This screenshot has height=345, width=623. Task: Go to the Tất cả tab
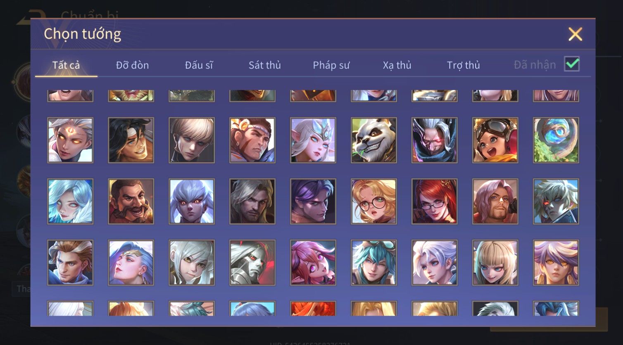click(66, 65)
